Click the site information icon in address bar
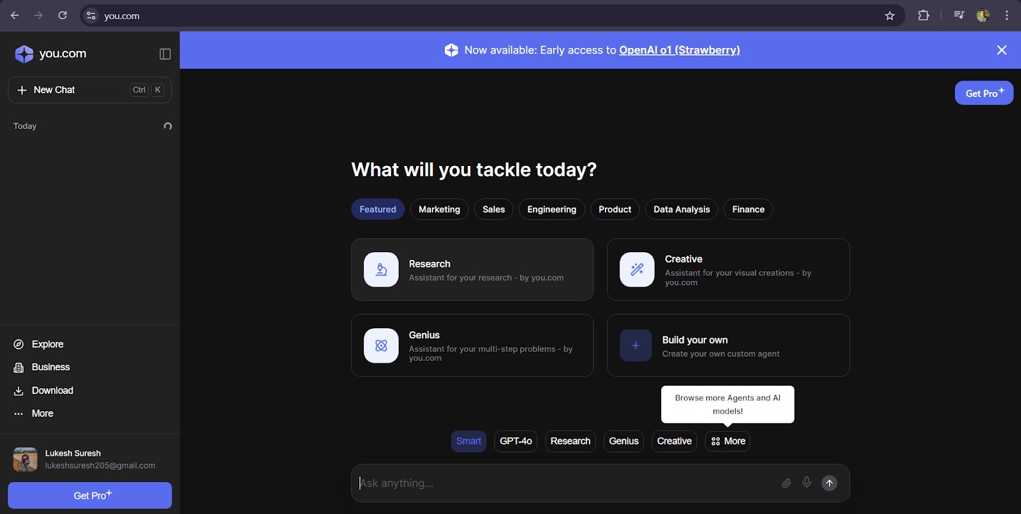Viewport: 1021px width, 514px height. (91, 16)
